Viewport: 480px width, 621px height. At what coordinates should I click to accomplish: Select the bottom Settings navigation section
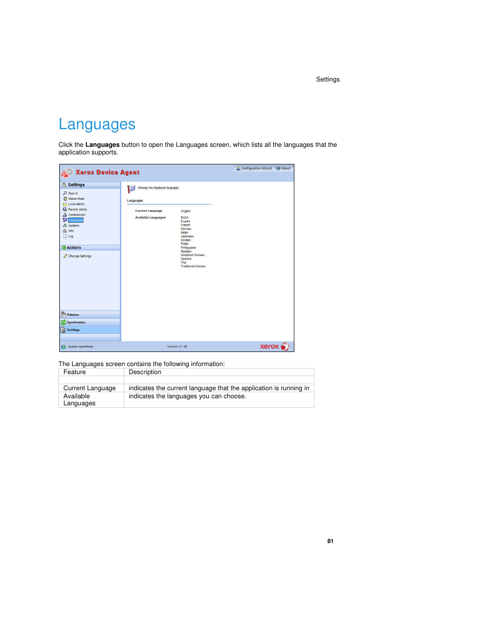click(73, 330)
